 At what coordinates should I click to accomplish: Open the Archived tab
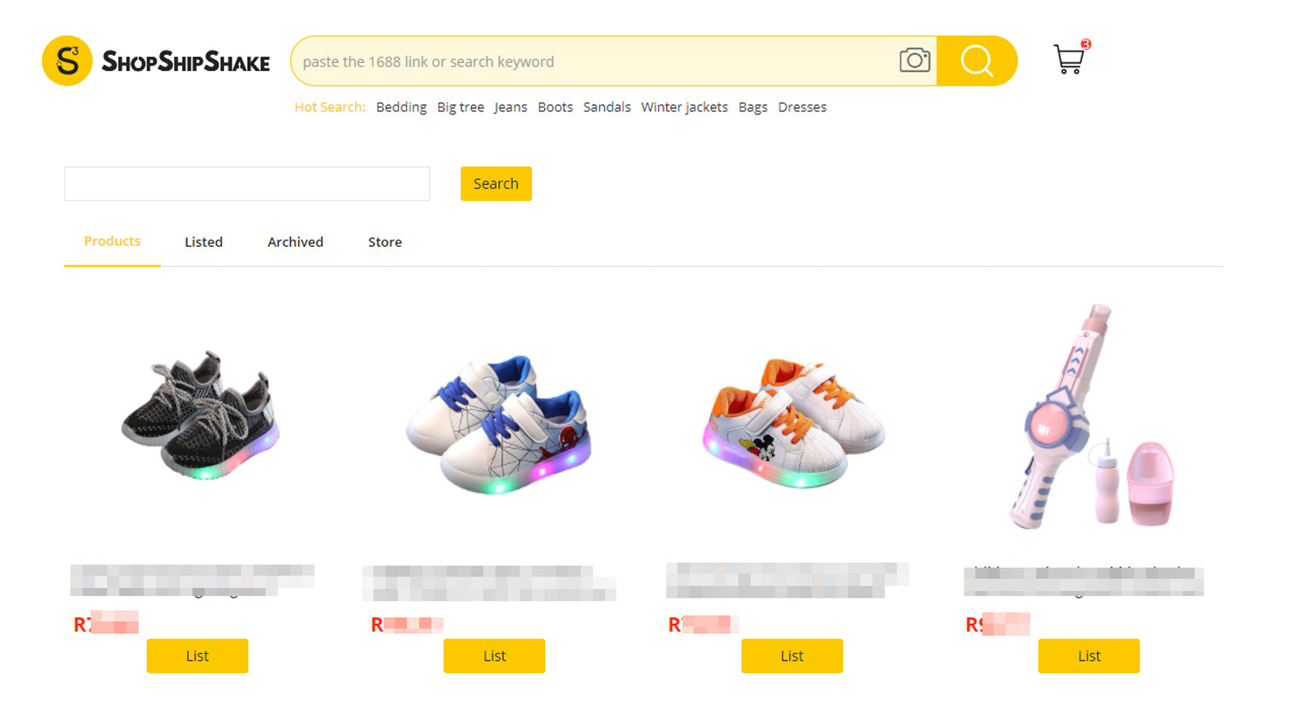tap(296, 242)
